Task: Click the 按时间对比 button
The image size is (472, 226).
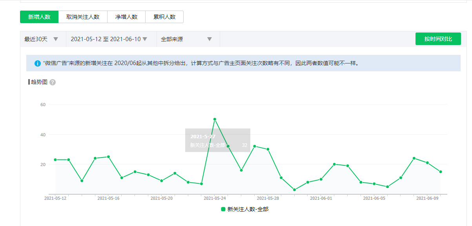Action: (x=438, y=39)
